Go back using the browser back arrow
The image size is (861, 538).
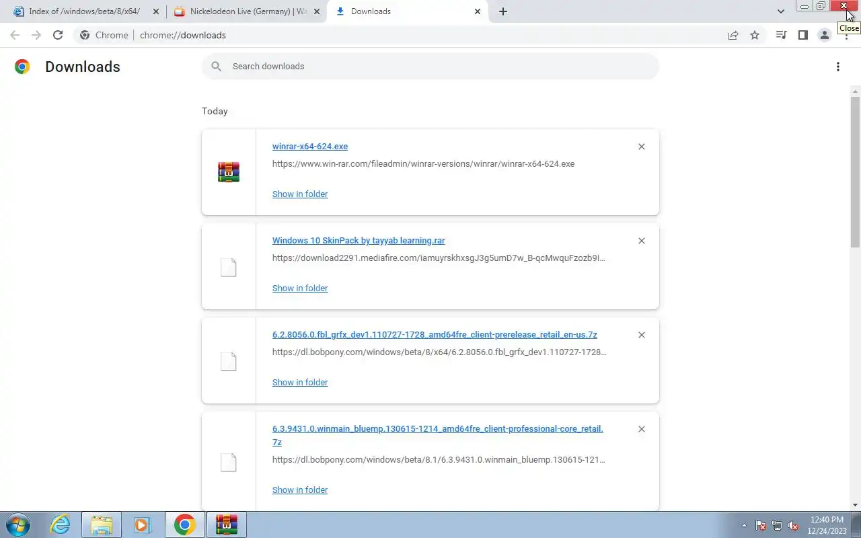[x=15, y=35]
